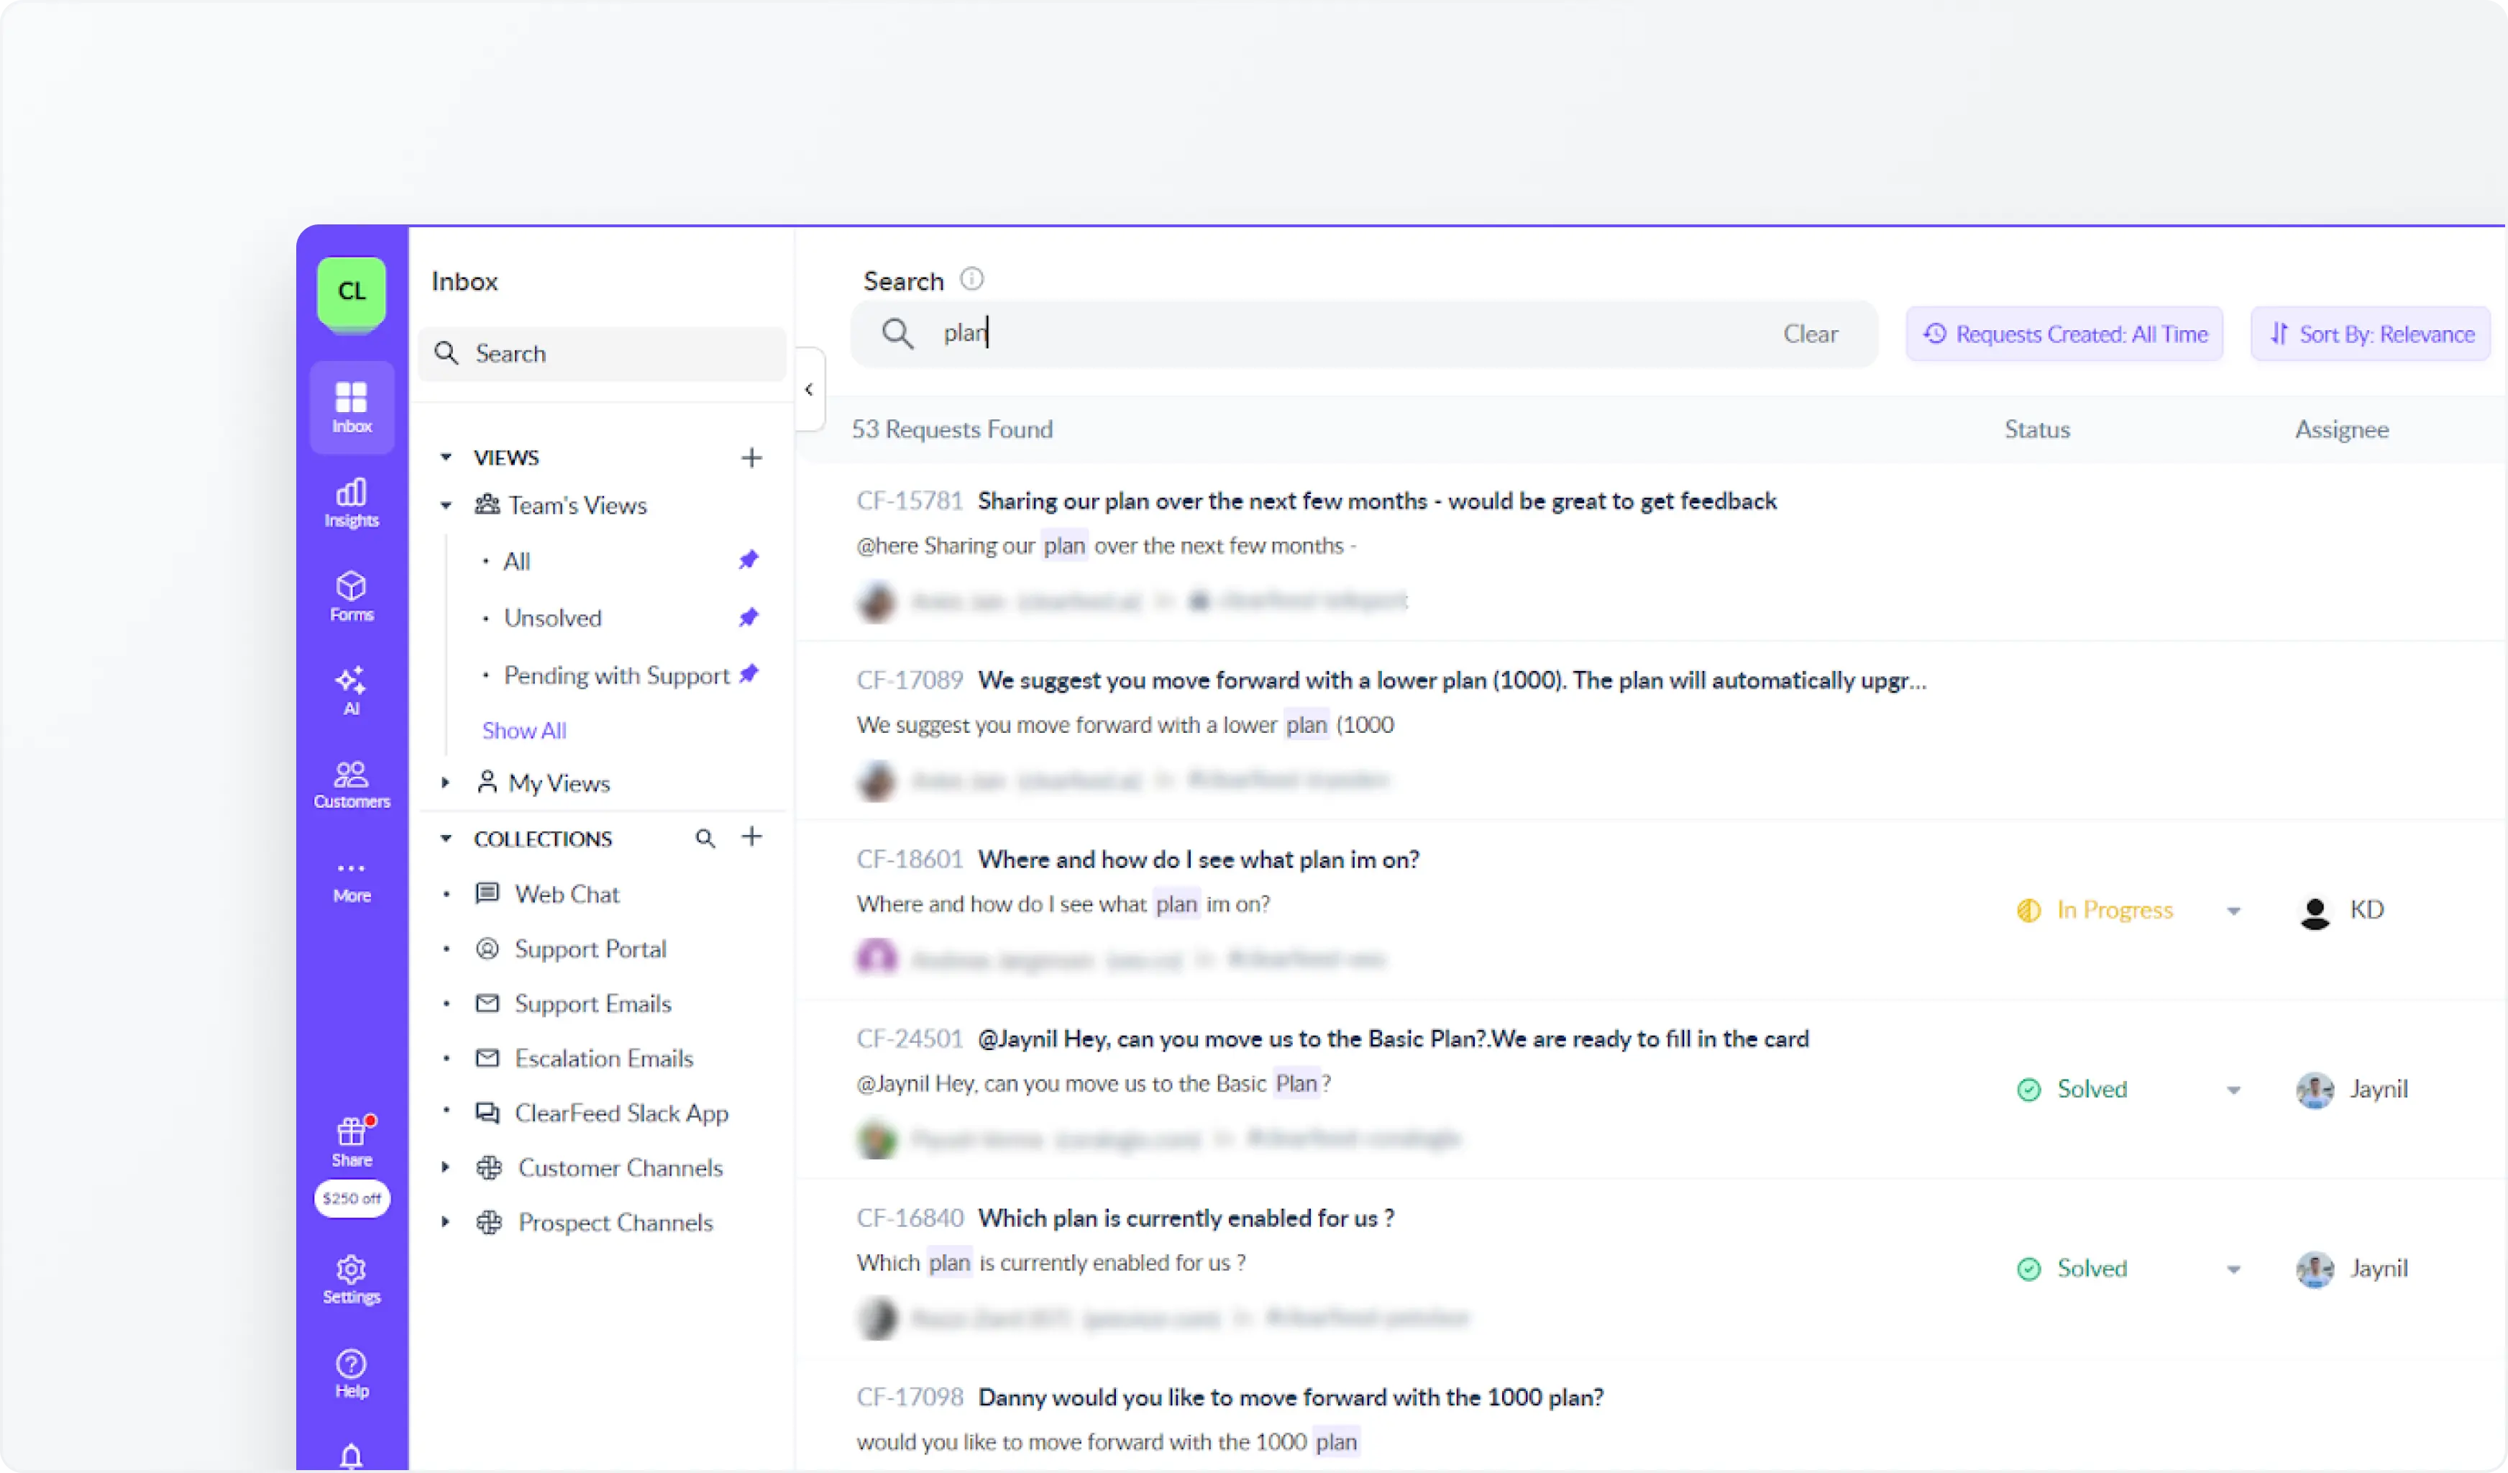Collapse Team's Views group
Viewport: 2508px width, 1473px height.
click(446, 506)
